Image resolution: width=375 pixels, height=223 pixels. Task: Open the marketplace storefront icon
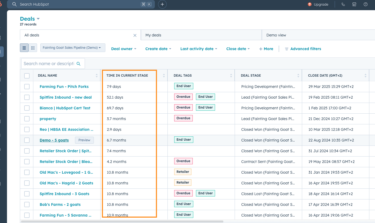354,4
